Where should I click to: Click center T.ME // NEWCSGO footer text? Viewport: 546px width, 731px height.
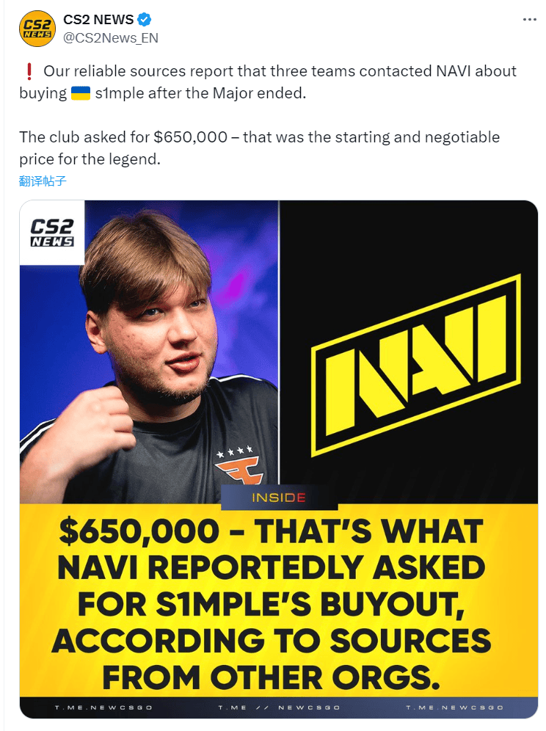pyautogui.click(x=279, y=708)
